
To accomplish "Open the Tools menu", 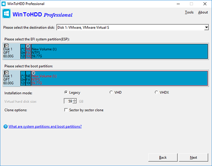I will point(189,12).
